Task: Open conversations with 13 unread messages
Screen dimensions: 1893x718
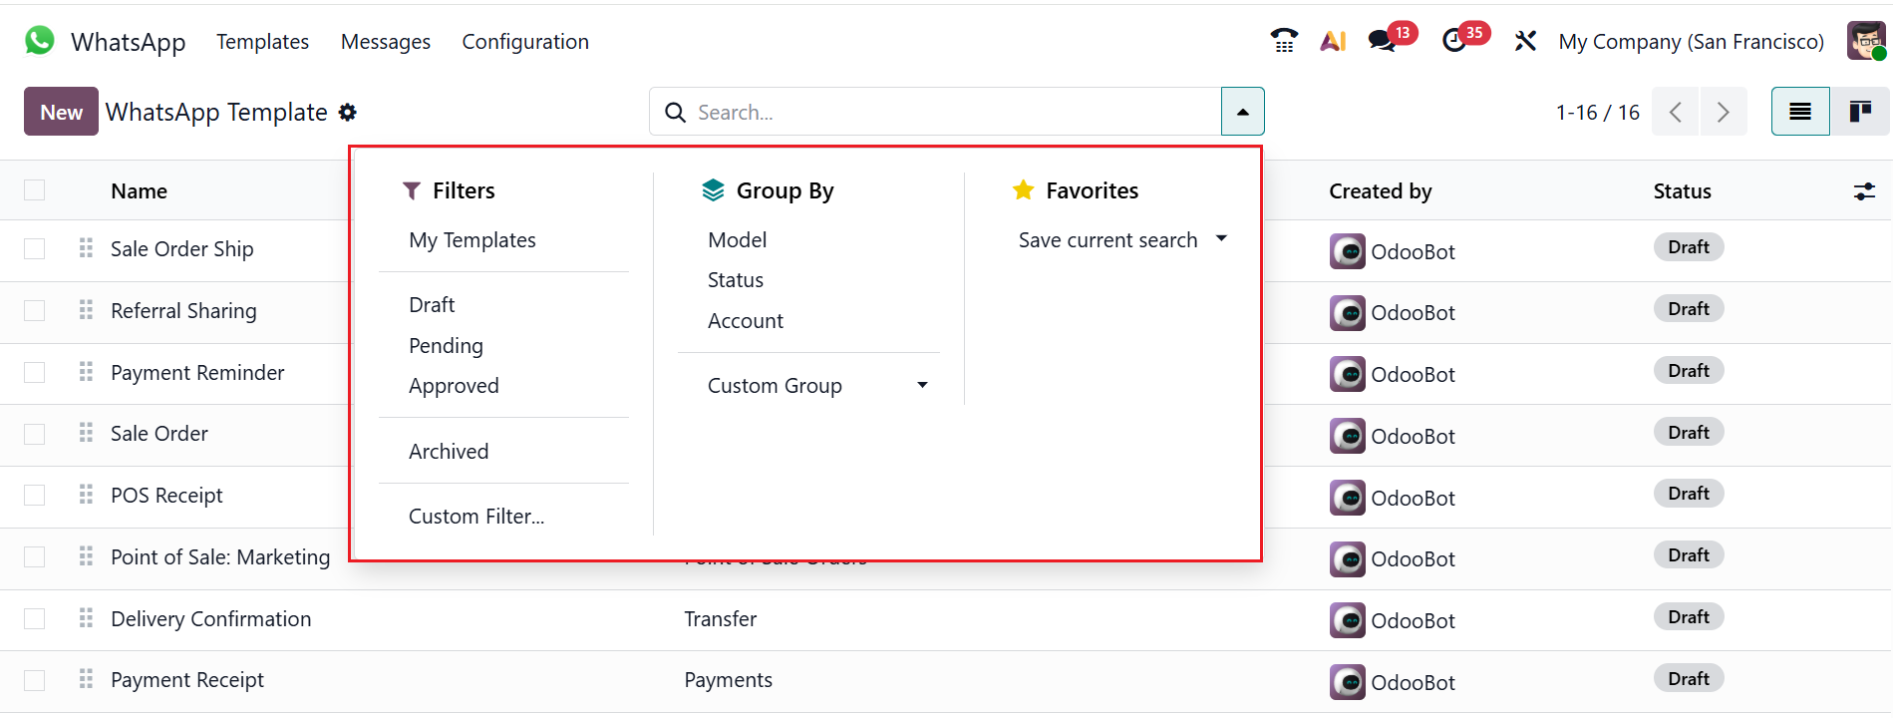Action: coord(1383,41)
